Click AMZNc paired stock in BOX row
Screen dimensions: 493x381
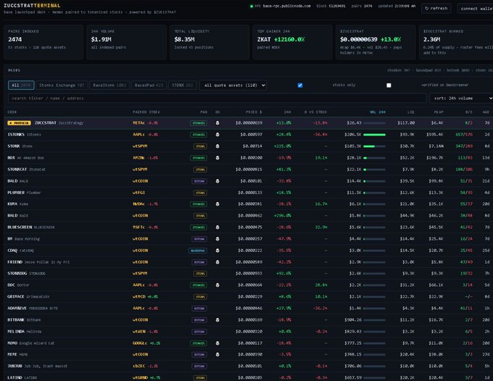pos(138,158)
